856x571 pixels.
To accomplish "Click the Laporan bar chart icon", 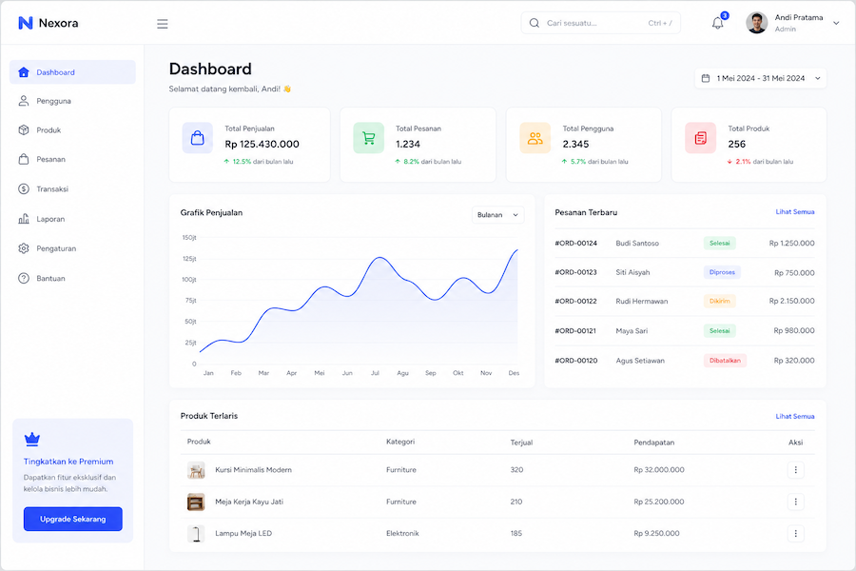I will tap(24, 219).
